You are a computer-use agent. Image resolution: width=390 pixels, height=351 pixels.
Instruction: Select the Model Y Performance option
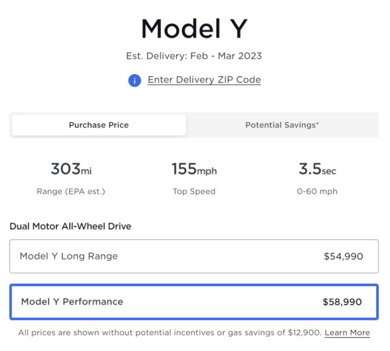193,302
